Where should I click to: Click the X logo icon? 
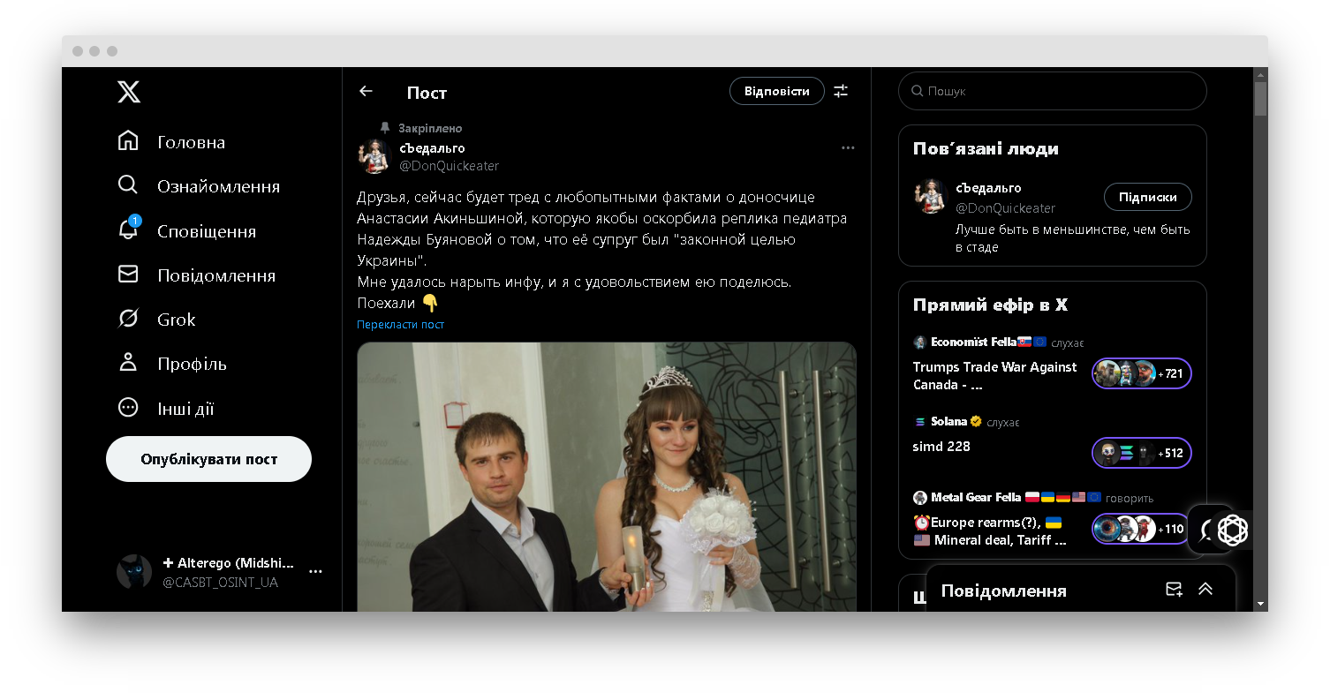[x=129, y=92]
